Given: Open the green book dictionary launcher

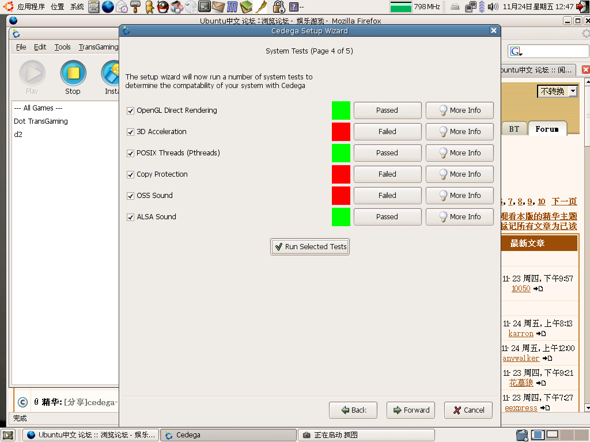Looking at the screenshot, I should click(246, 7).
